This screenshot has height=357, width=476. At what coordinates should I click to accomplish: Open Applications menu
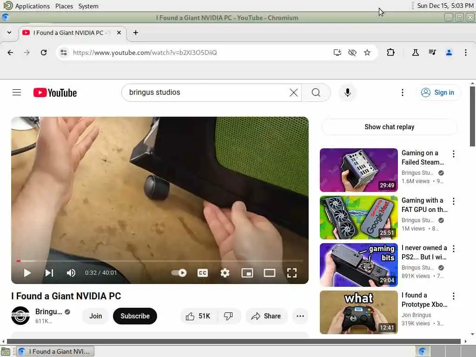[x=33, y=6]
